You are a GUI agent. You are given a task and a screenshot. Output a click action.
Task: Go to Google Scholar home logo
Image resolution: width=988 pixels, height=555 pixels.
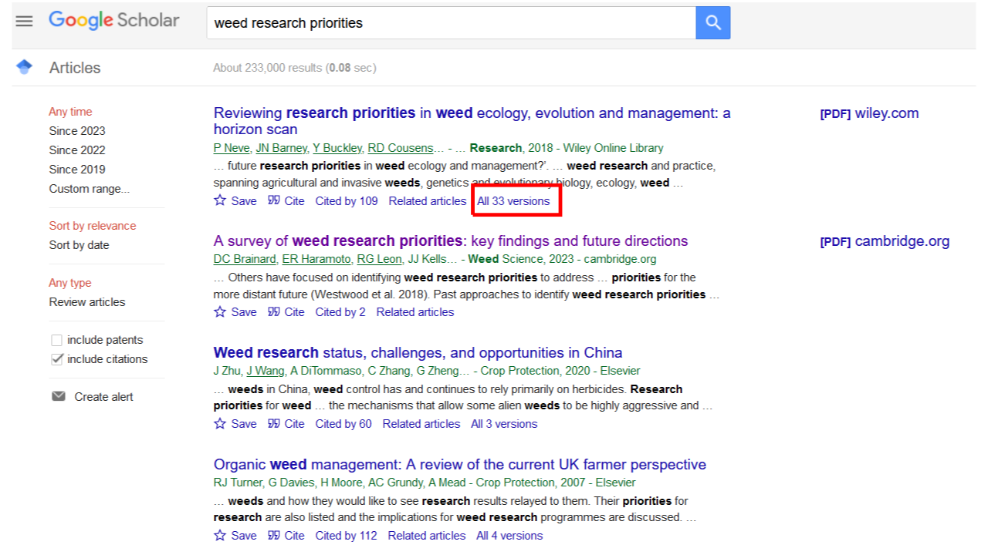(113, 21)
